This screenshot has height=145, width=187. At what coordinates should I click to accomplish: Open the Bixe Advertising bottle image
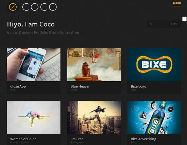point(154,117)
